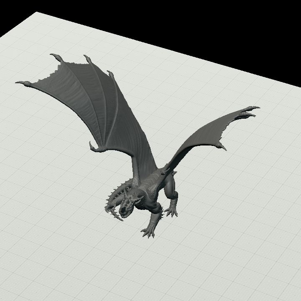The image size is (301, 301).
Task: Select the dragon's rear front foot claw
Action: click(x=171, y=212)
